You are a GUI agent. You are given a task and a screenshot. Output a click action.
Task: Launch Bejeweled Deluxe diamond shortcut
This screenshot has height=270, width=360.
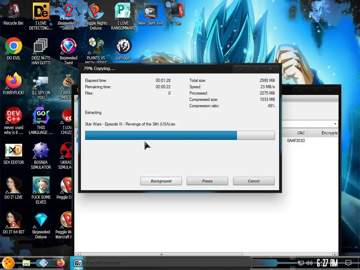41,225
